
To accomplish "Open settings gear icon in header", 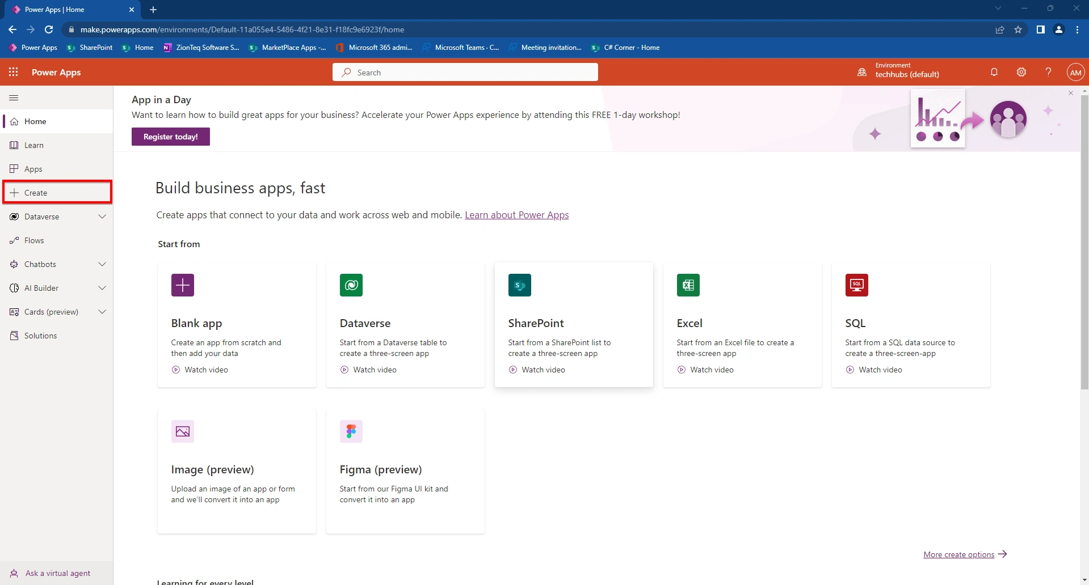I will click(1021, 72).
